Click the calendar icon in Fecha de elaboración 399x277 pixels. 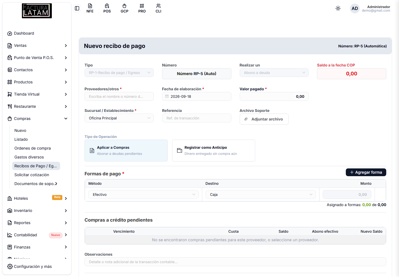point(167,96)
